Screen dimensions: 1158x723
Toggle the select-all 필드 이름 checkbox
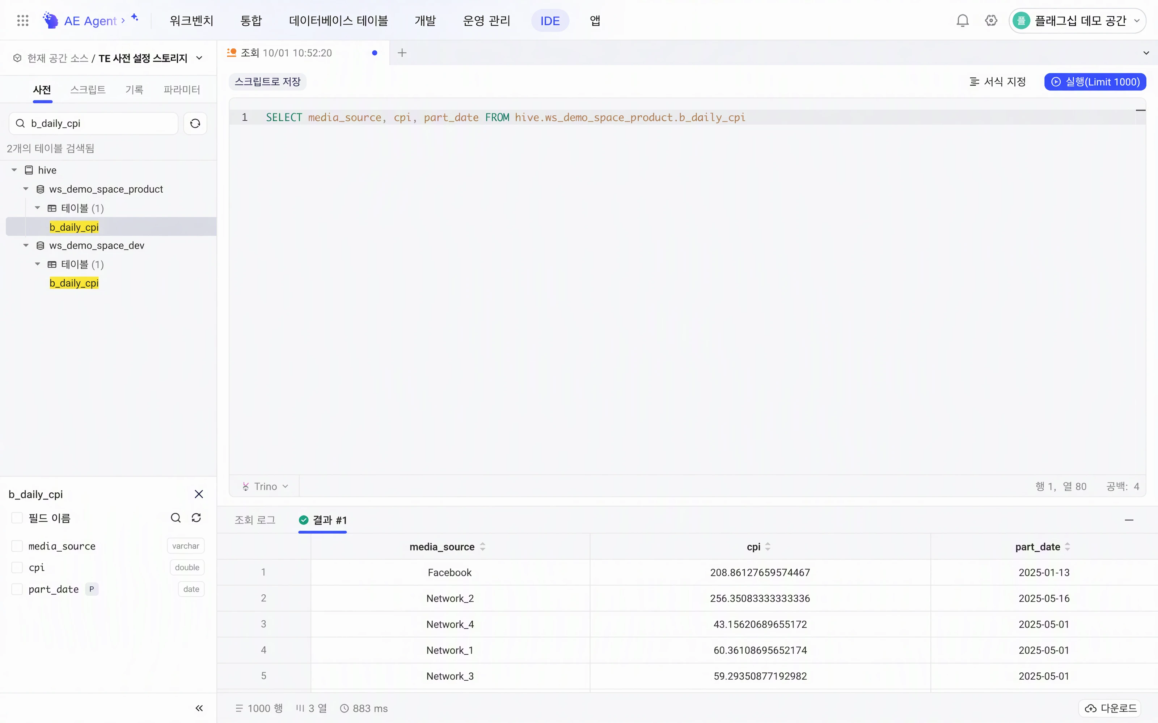click(x=17, y=518)
